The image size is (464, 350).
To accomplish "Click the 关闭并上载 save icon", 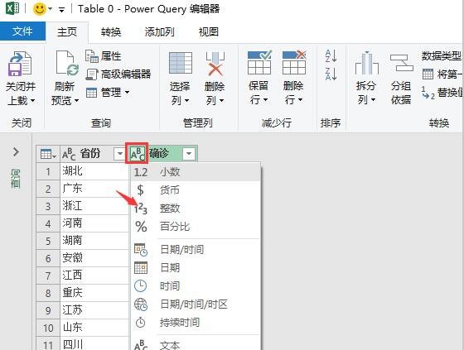I will pyautogui.click(x=20, y=64).
